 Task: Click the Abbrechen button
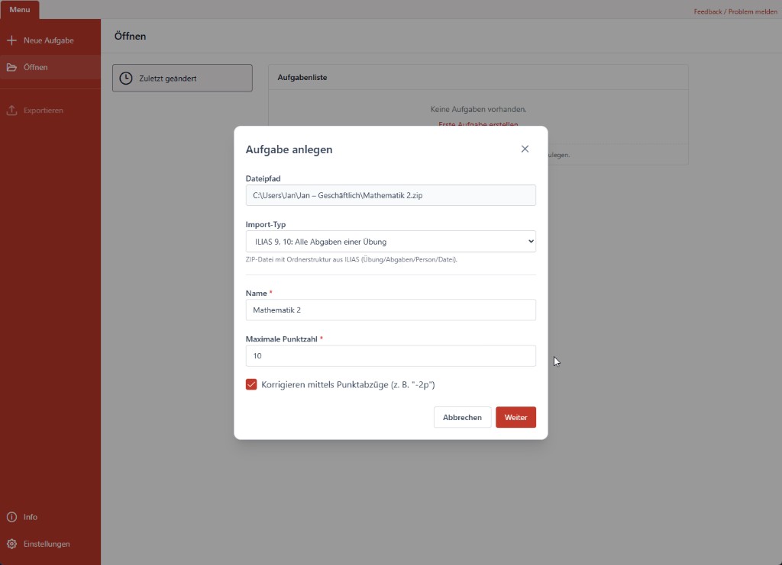[462, 417]
